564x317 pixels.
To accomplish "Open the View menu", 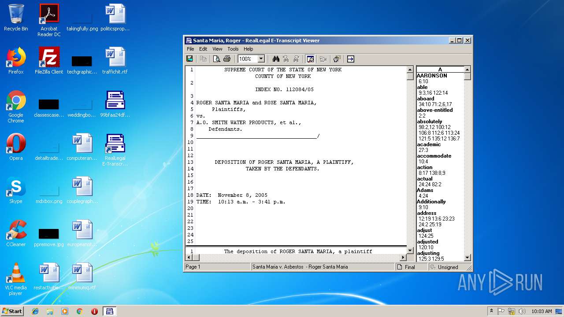I will 218,49.
